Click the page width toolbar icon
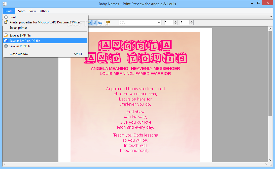This screenshot has height=169, width=275. point(100,22)
